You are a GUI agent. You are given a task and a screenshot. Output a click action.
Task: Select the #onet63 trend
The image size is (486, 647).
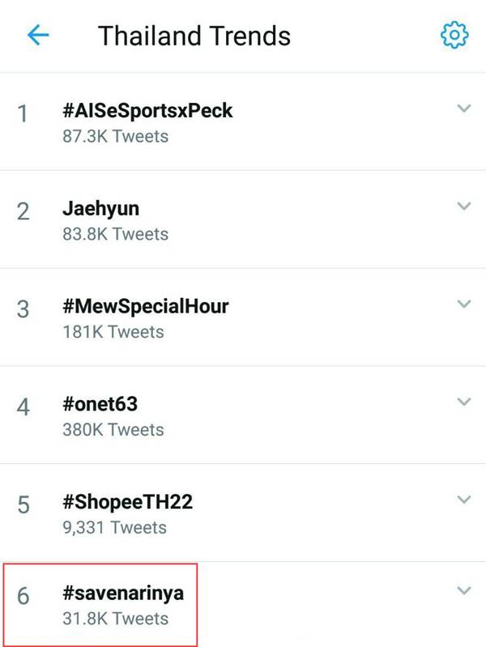coord(105,405)
